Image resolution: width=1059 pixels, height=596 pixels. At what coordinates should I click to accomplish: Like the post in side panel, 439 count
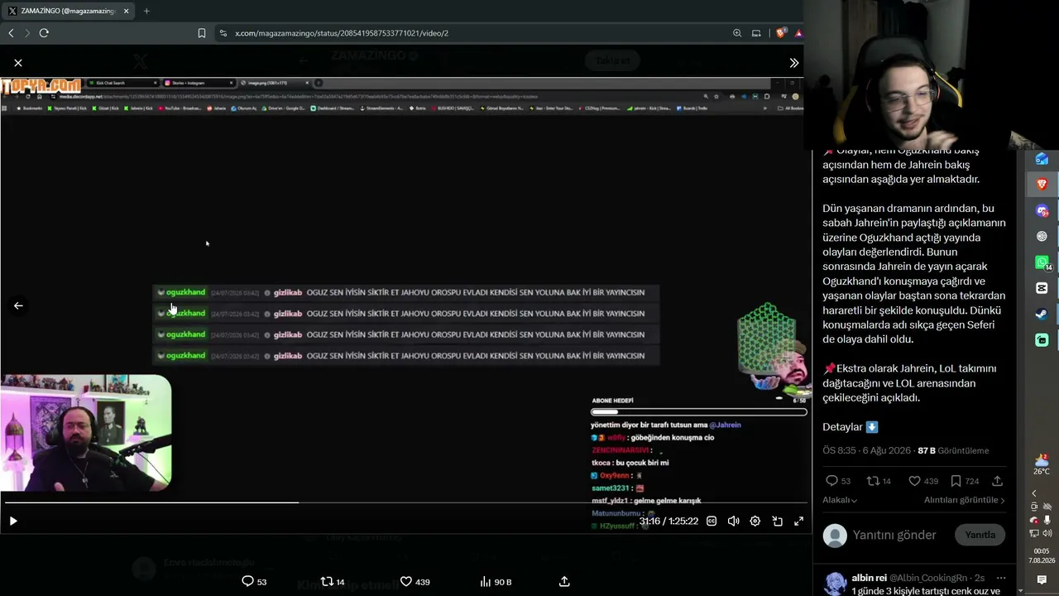(922, 481)
